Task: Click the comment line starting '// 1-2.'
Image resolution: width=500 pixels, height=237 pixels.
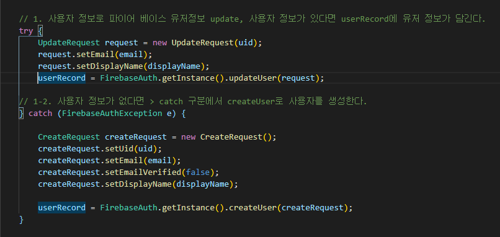Action: point(193,101)
